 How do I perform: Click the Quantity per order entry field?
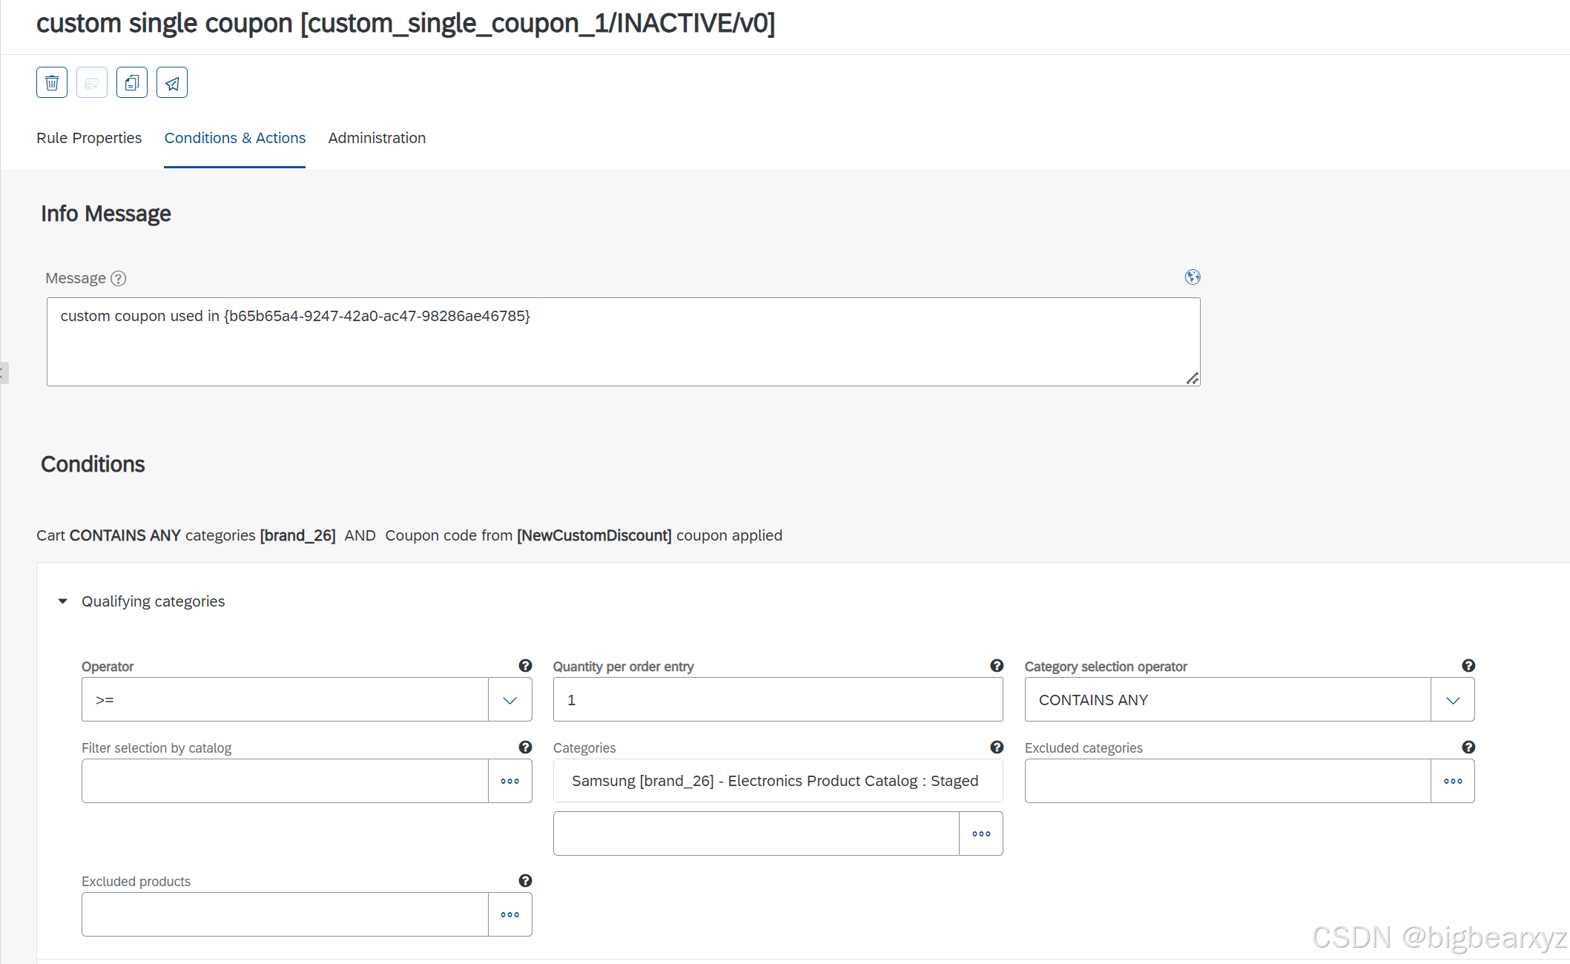(x=777, y=700)
